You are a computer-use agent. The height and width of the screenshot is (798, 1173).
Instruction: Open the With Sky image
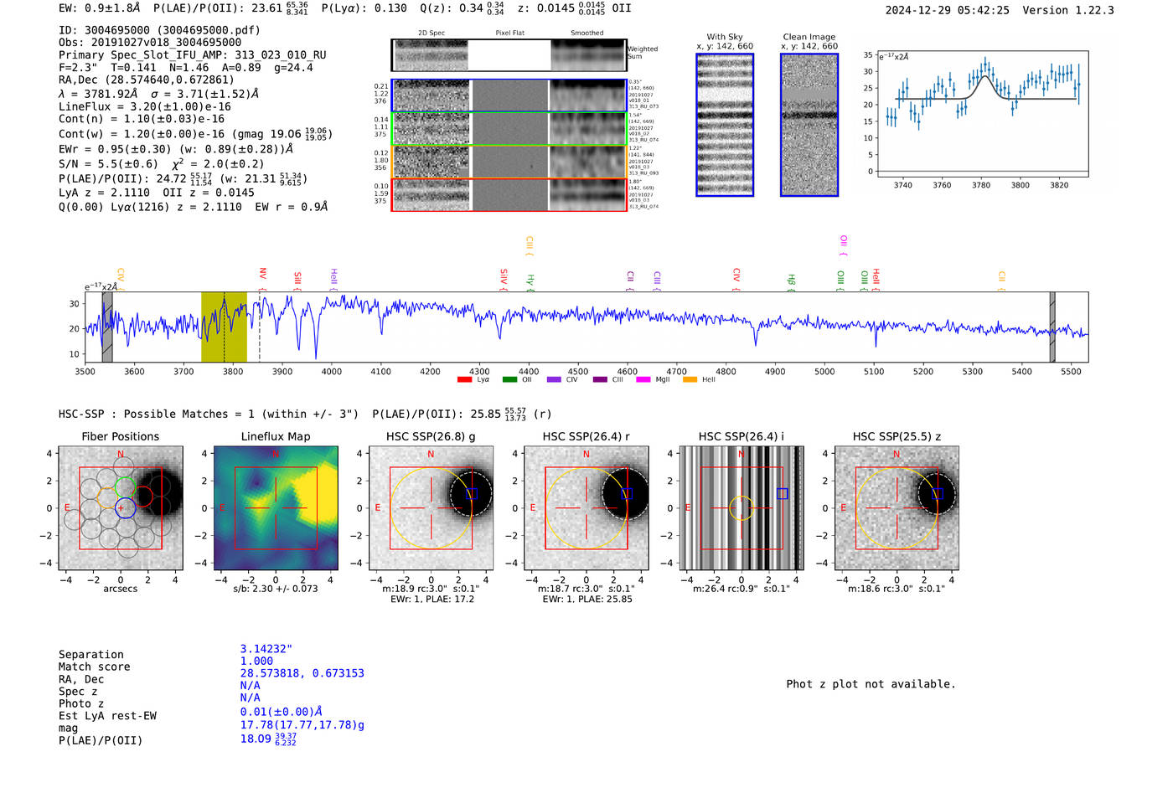coord(725,126)
